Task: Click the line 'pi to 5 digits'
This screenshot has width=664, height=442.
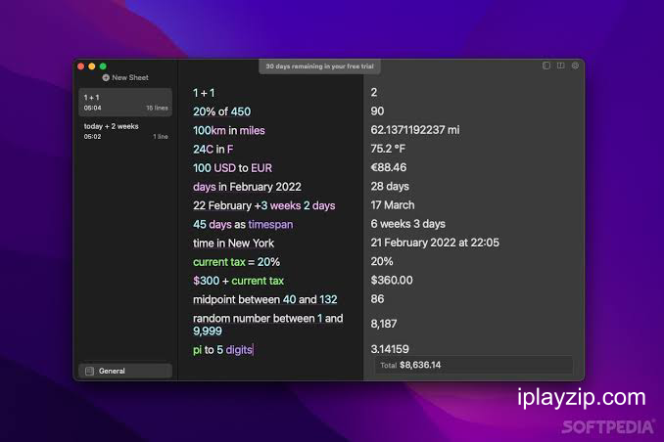Action: 222,350
